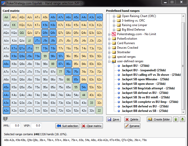Expand Stoxtrader folder

(109, 52)
